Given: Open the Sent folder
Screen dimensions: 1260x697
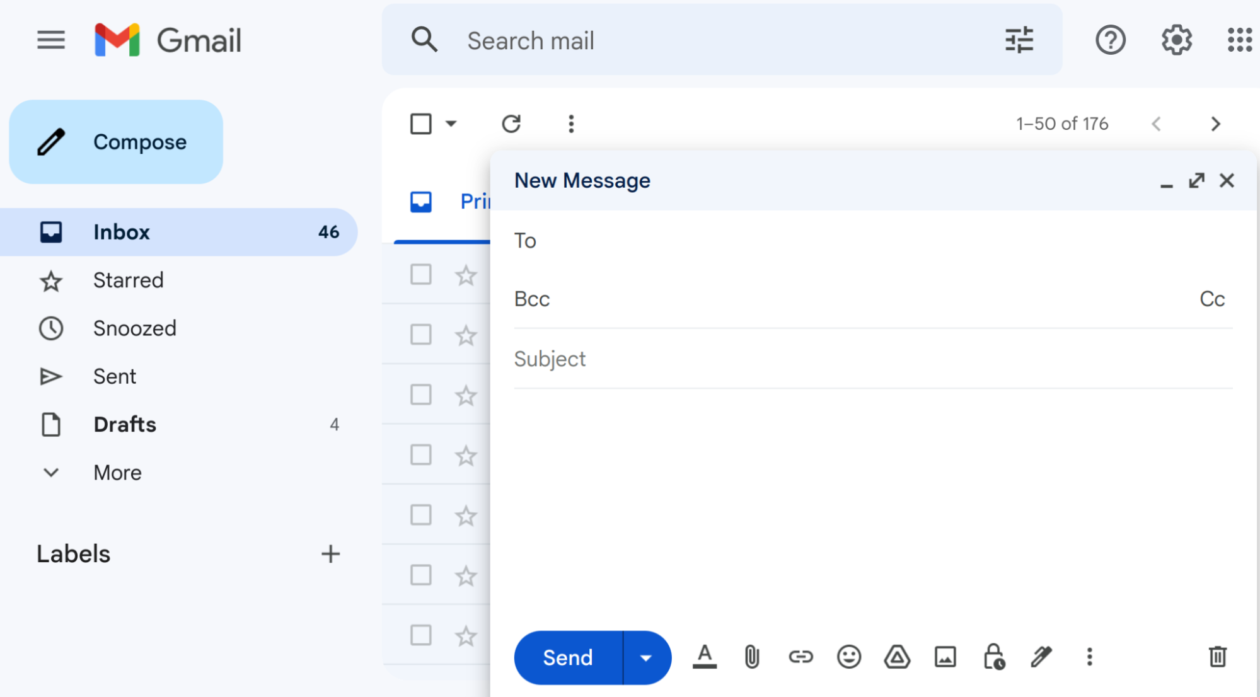Looking at the screenshot, I should (179, 377).
